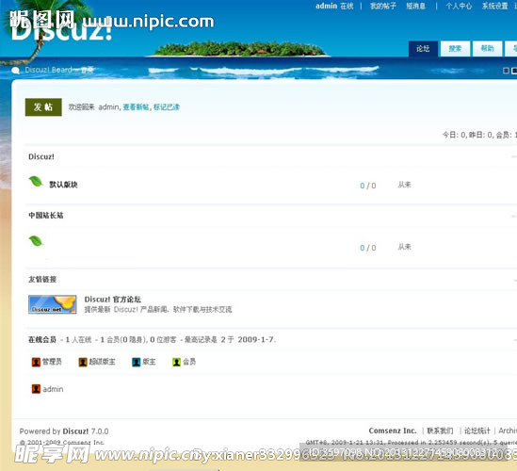Click the 发帖 new post button

coord(43,107)
